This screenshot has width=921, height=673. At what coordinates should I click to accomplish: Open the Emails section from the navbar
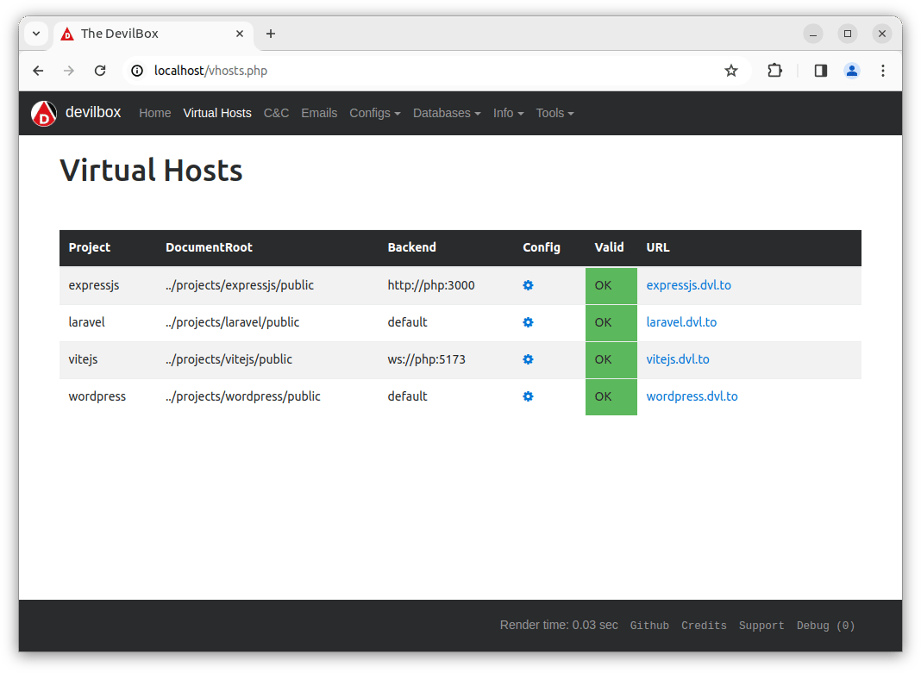pyautogui.click(x=319, y=113)
